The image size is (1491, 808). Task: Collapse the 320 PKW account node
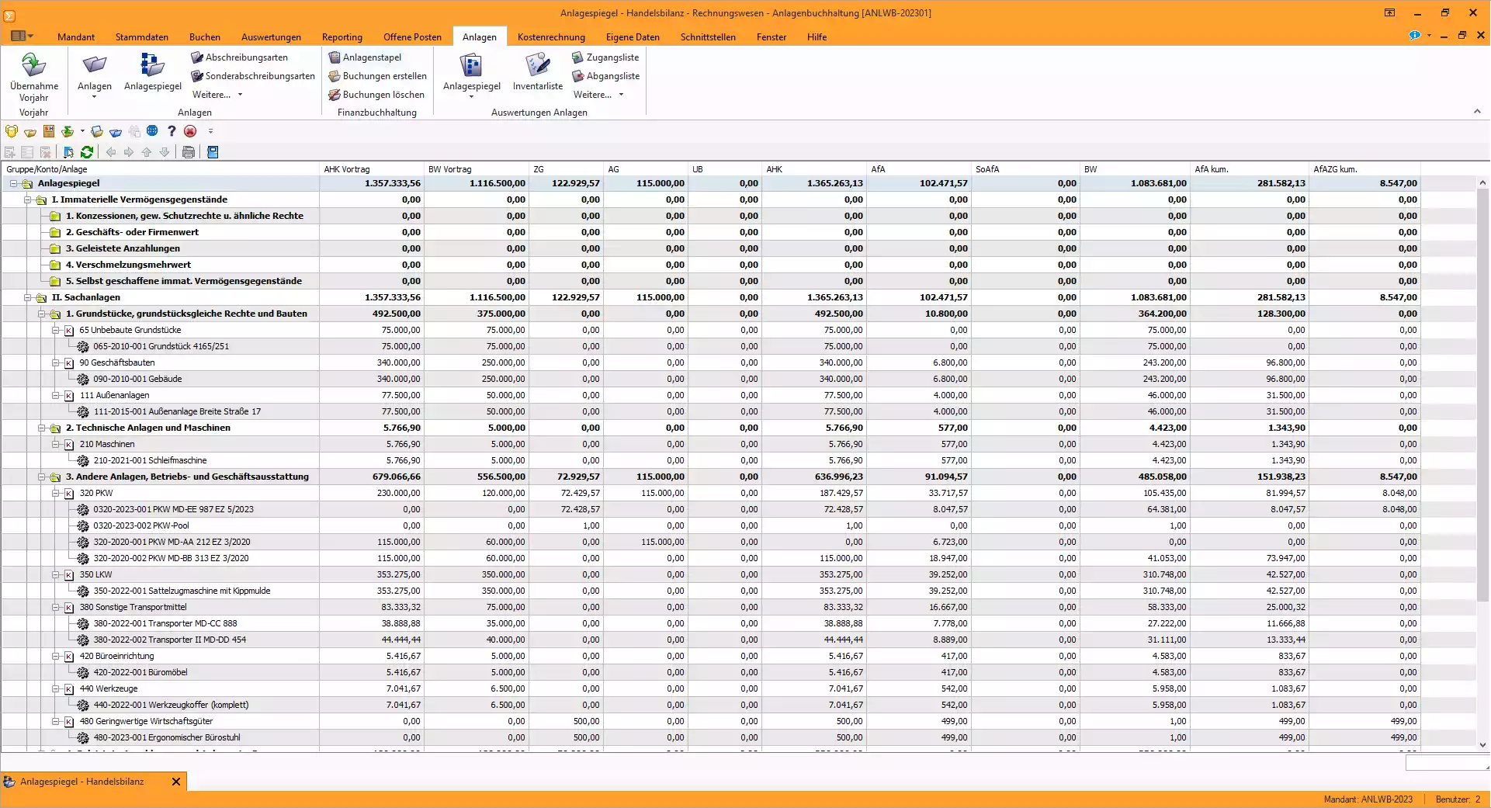click(55, 494)
